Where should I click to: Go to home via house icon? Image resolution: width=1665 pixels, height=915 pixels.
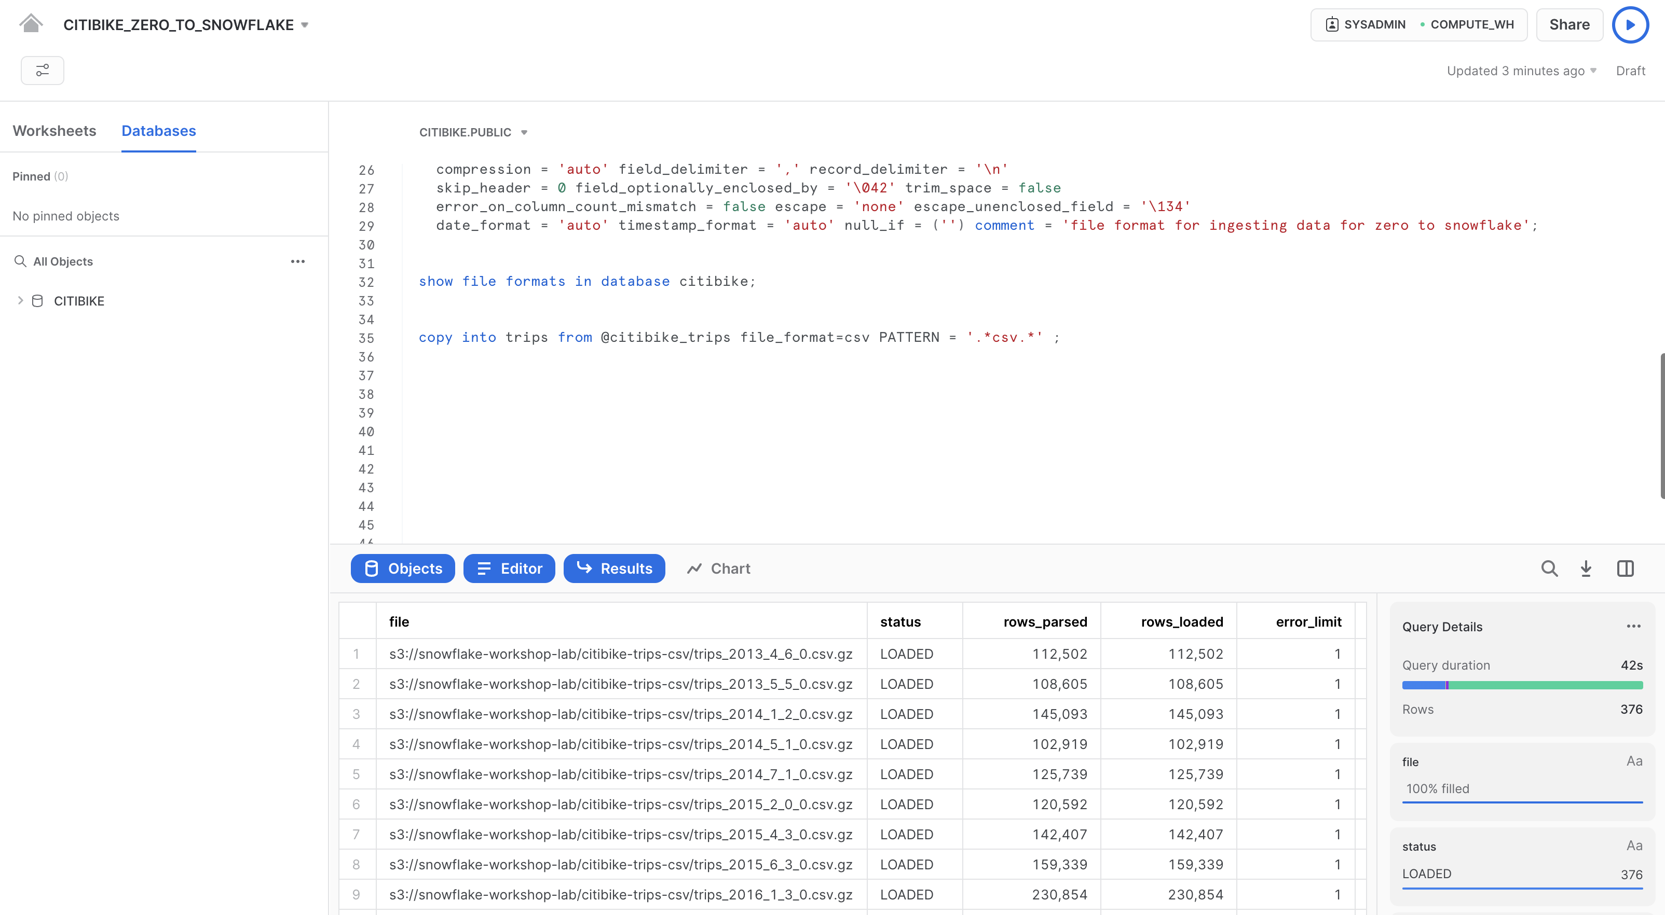31,24
